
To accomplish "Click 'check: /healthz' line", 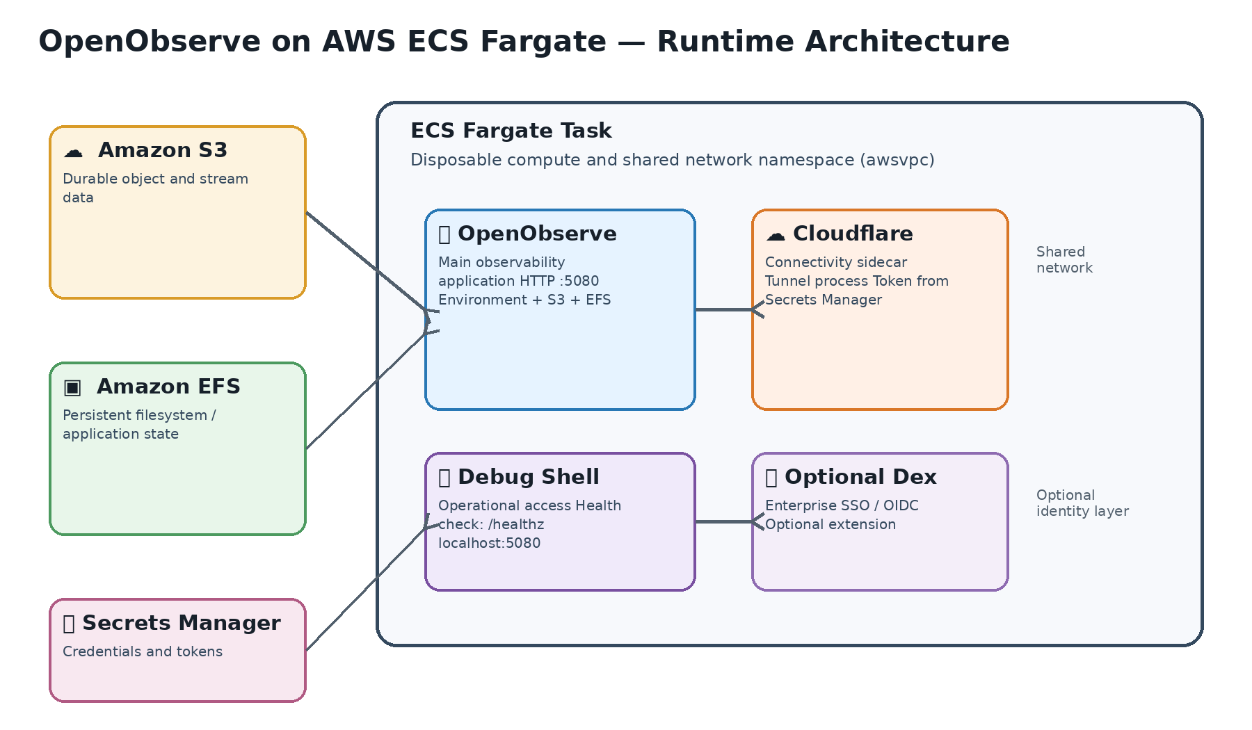I will (x=491, y=524).
